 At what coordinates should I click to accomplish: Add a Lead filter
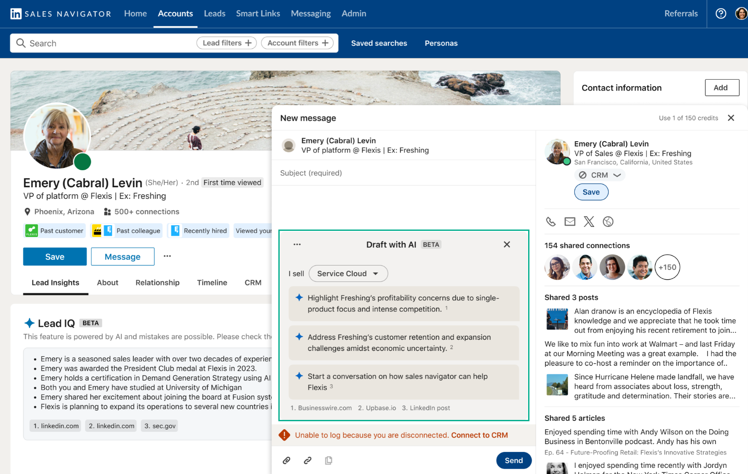point(227,43)
